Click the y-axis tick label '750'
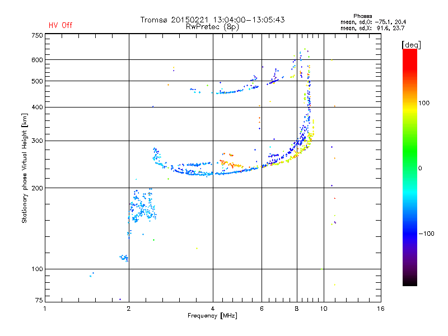Viewport: 448px width, 336px height. [37, 35]
